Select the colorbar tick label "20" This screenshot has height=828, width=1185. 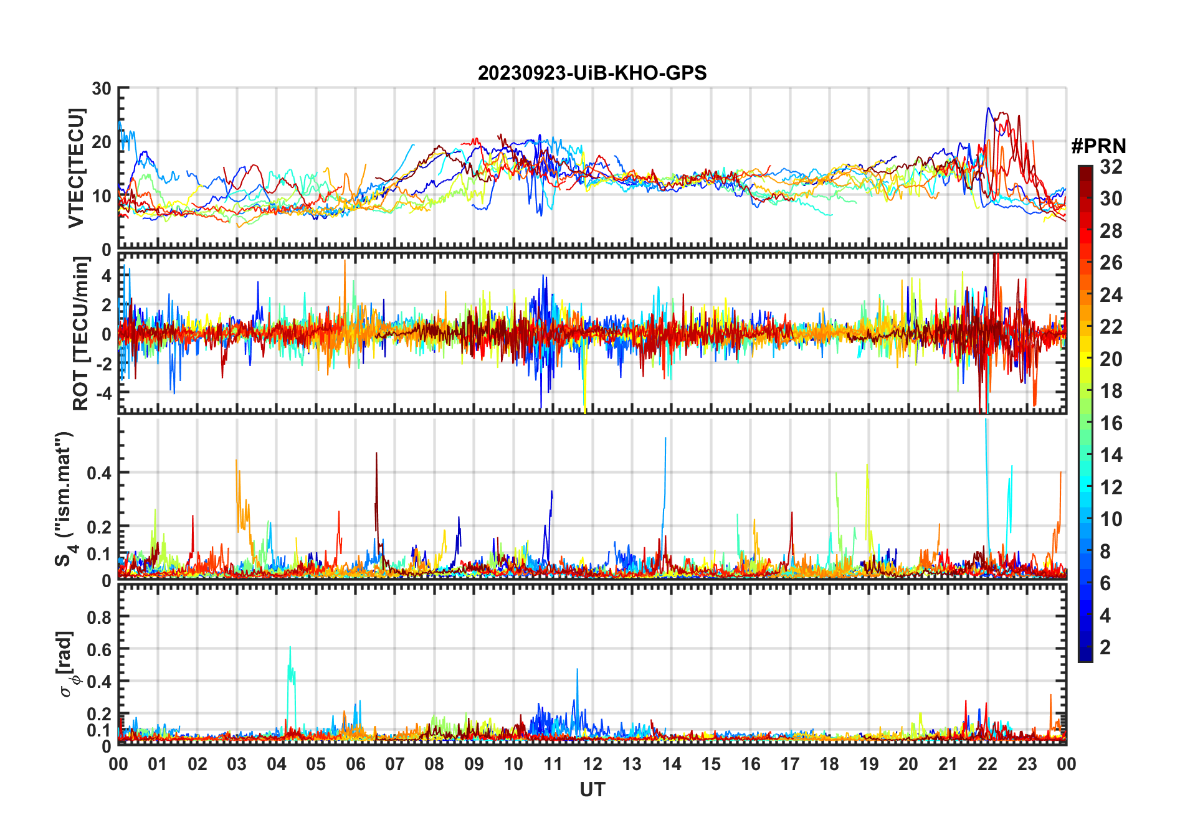point(1111,359)
